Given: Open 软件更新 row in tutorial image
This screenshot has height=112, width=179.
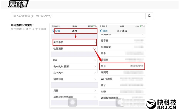Looking at the screenshot, I should (x=74, y=49).
